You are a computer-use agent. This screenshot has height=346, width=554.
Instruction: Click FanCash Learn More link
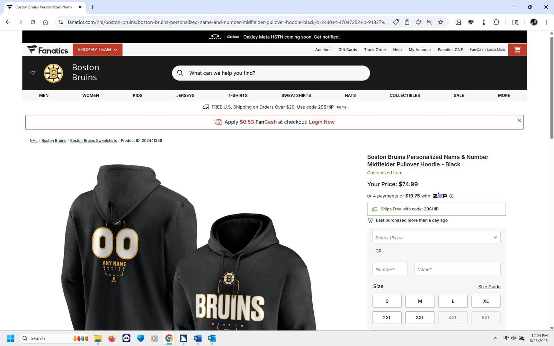[496, 49]
